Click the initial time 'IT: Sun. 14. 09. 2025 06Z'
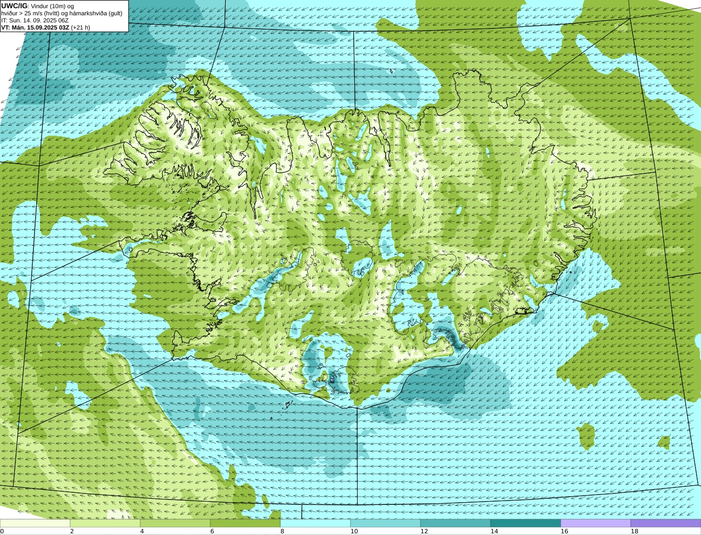701x535 pixels. tap(35, 20)
